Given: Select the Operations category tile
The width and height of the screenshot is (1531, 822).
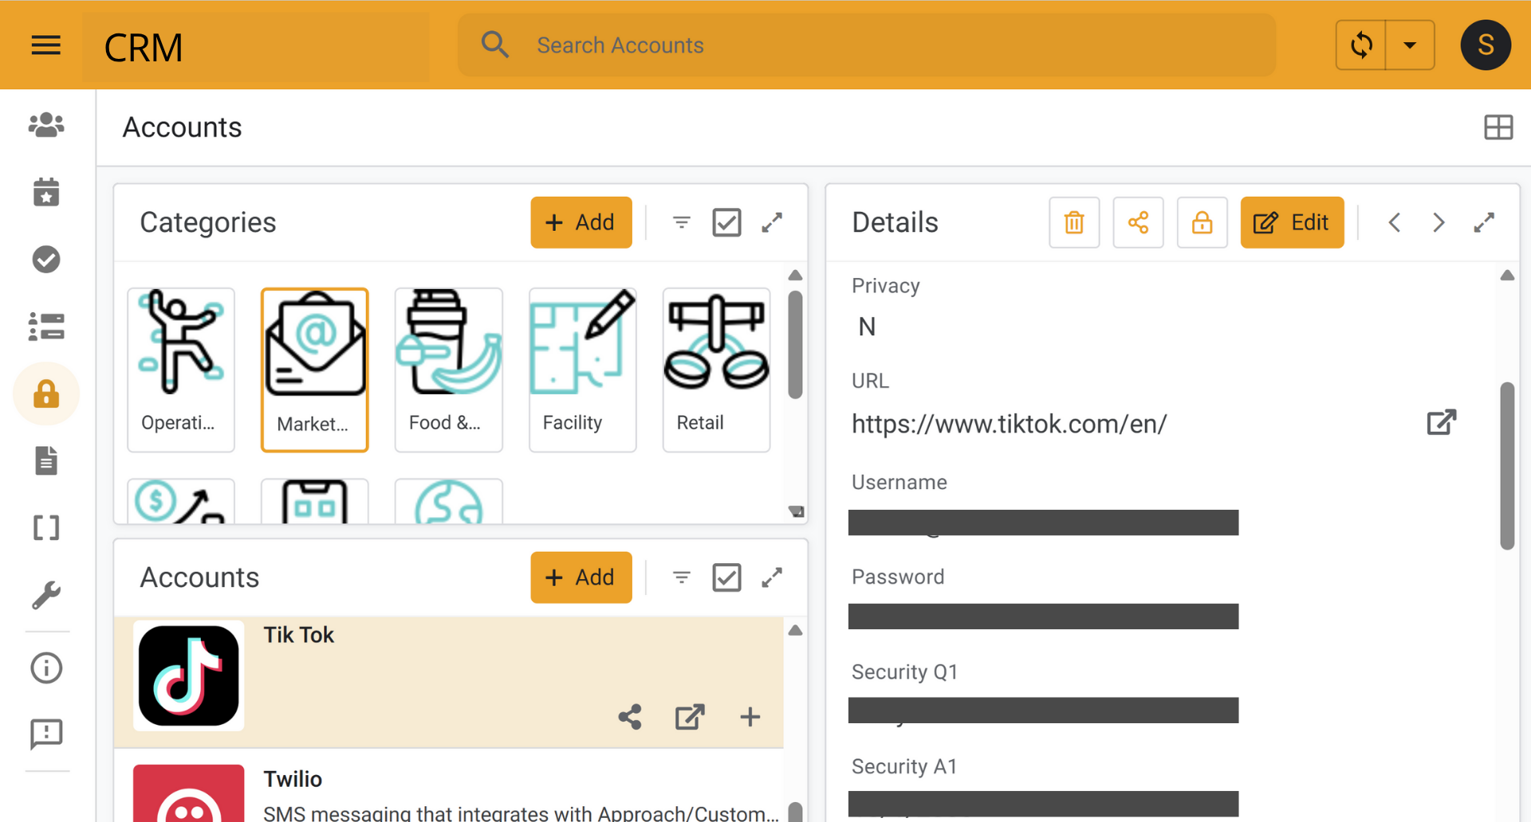Looking at the screenshot, I should 181,370.
